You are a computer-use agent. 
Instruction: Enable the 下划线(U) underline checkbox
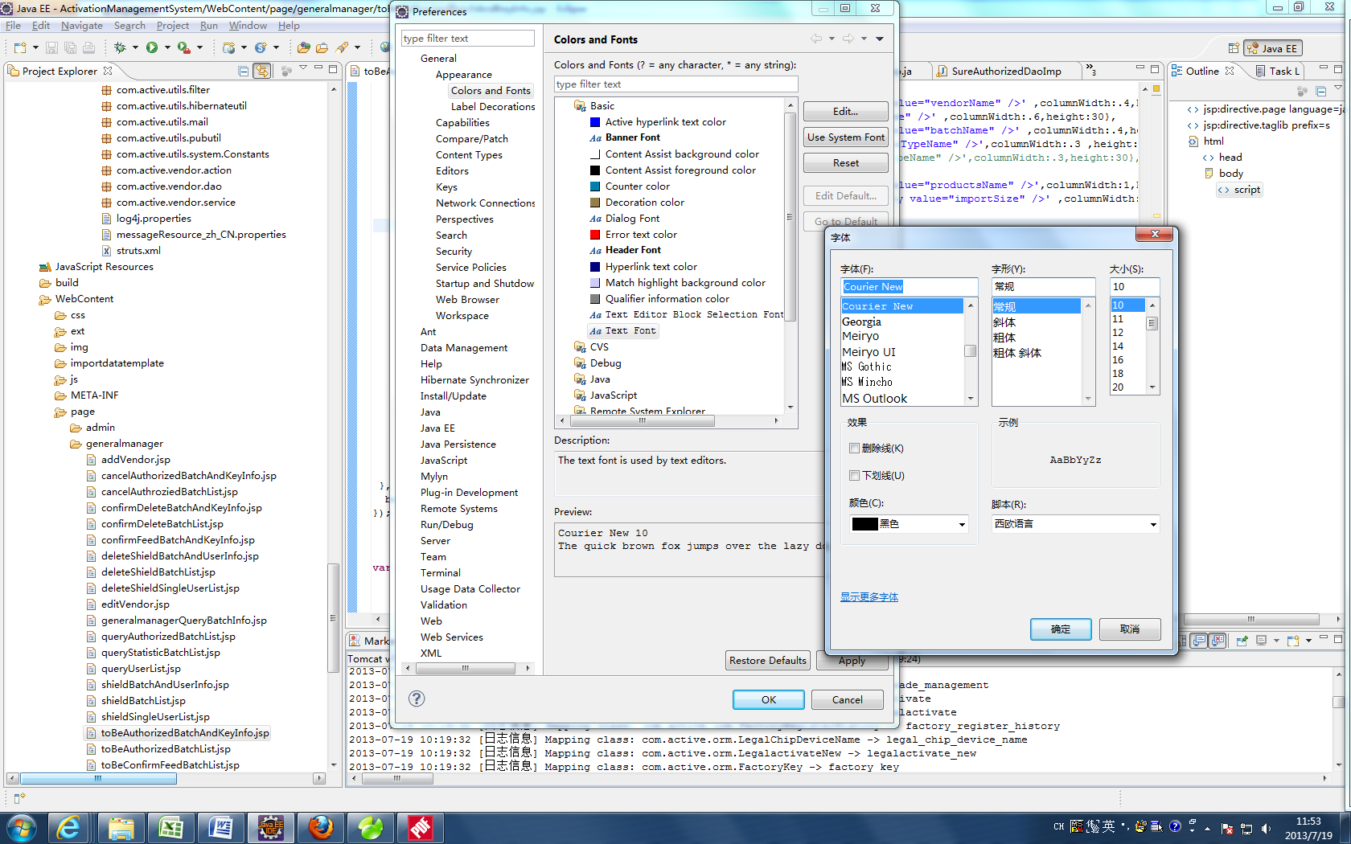tap(854, 476)
